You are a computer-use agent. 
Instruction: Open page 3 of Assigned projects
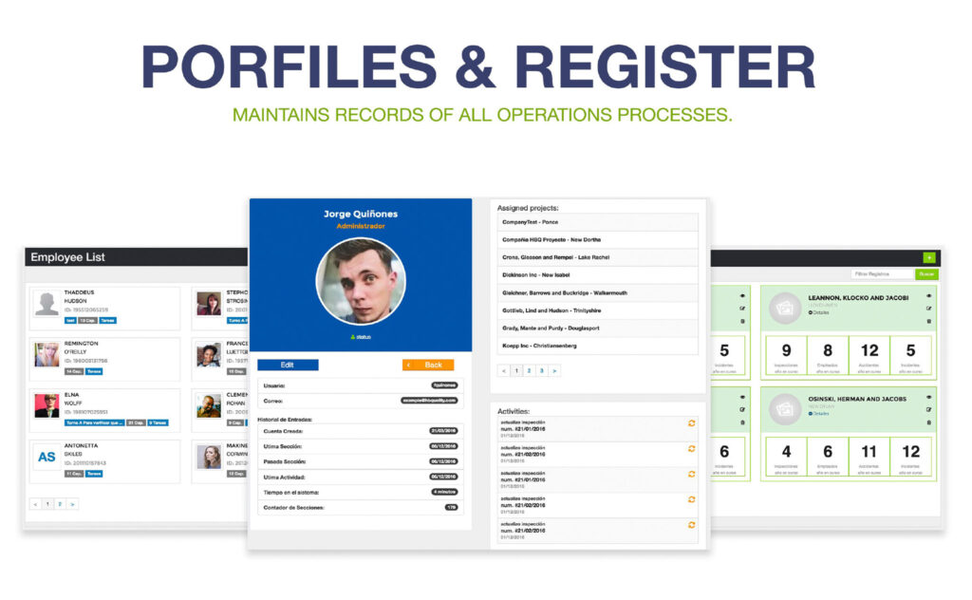point(541,370)
